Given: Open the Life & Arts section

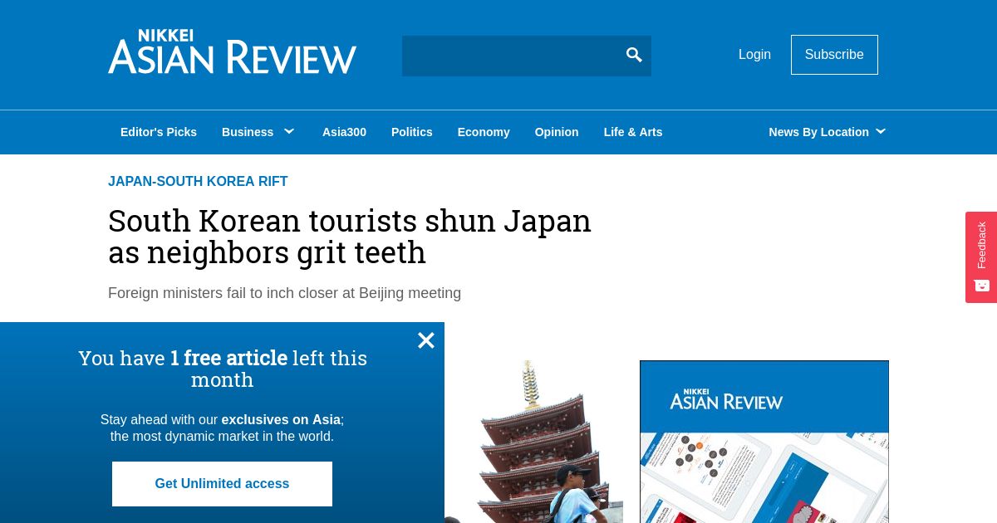Looking at the screenshot, I should click(633, 132).
